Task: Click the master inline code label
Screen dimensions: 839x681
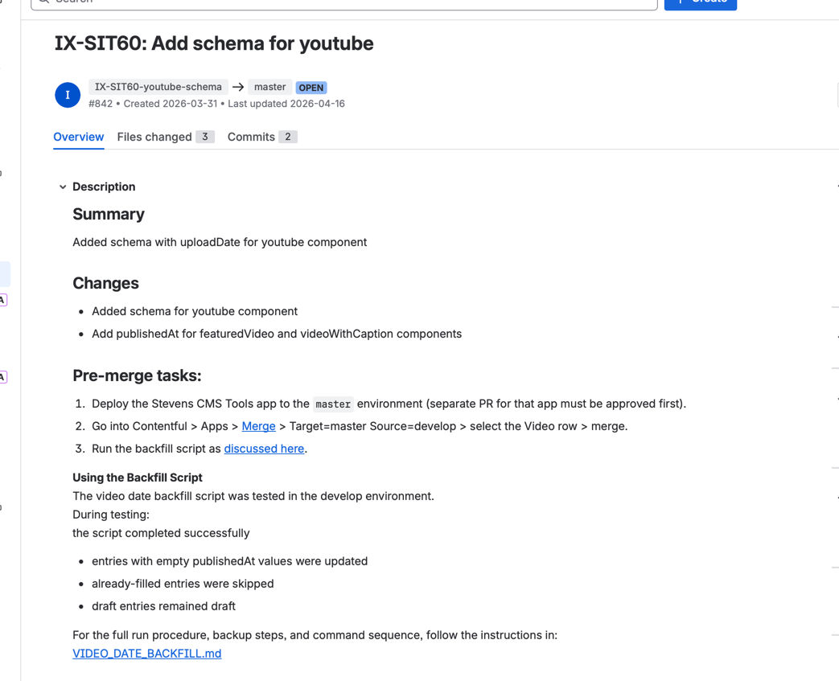Action: point(333,404)
